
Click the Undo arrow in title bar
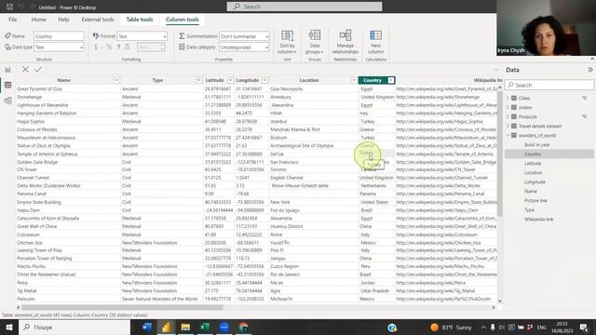(21, 7)
